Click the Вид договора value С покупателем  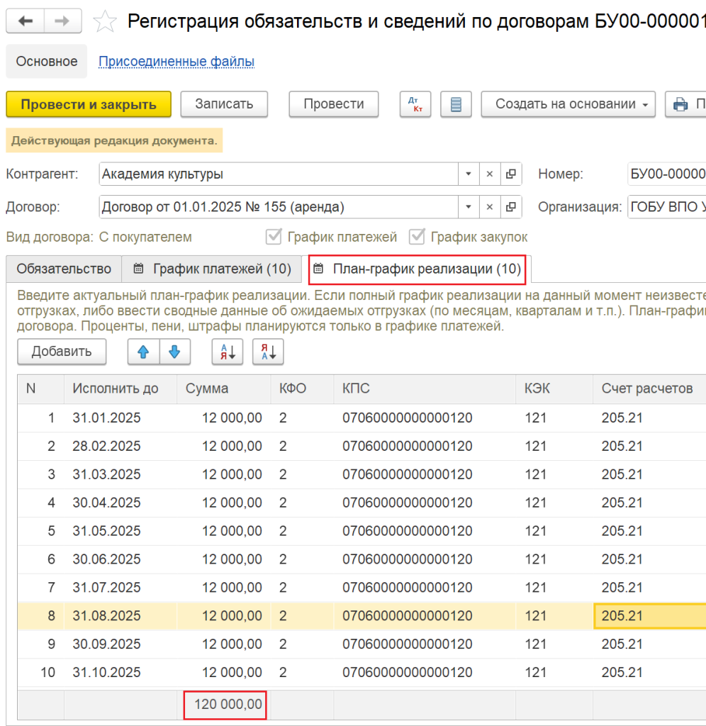pos(145,237)
